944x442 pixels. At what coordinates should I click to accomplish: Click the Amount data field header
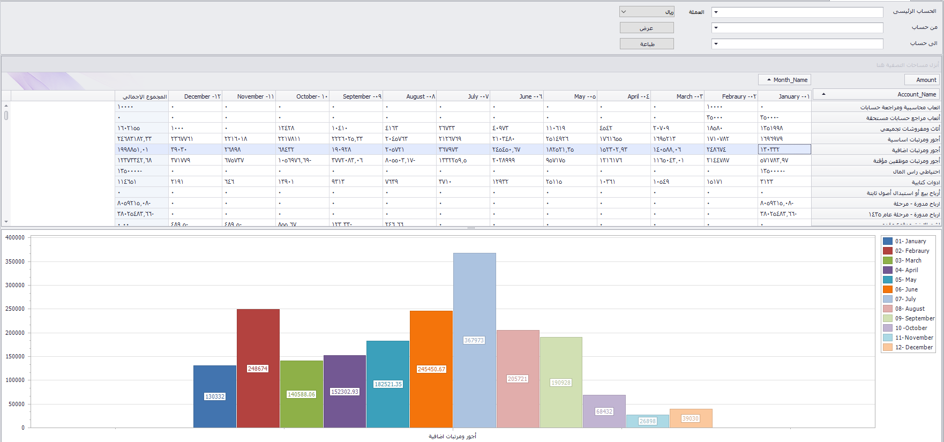point(921,80)
